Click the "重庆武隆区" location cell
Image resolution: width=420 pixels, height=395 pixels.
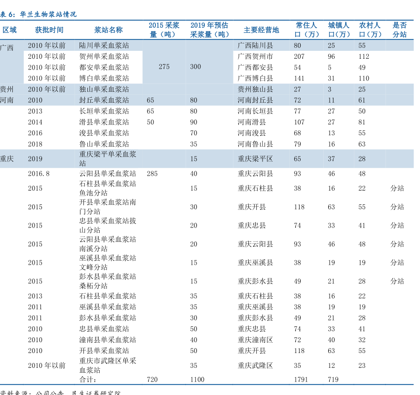255,366
